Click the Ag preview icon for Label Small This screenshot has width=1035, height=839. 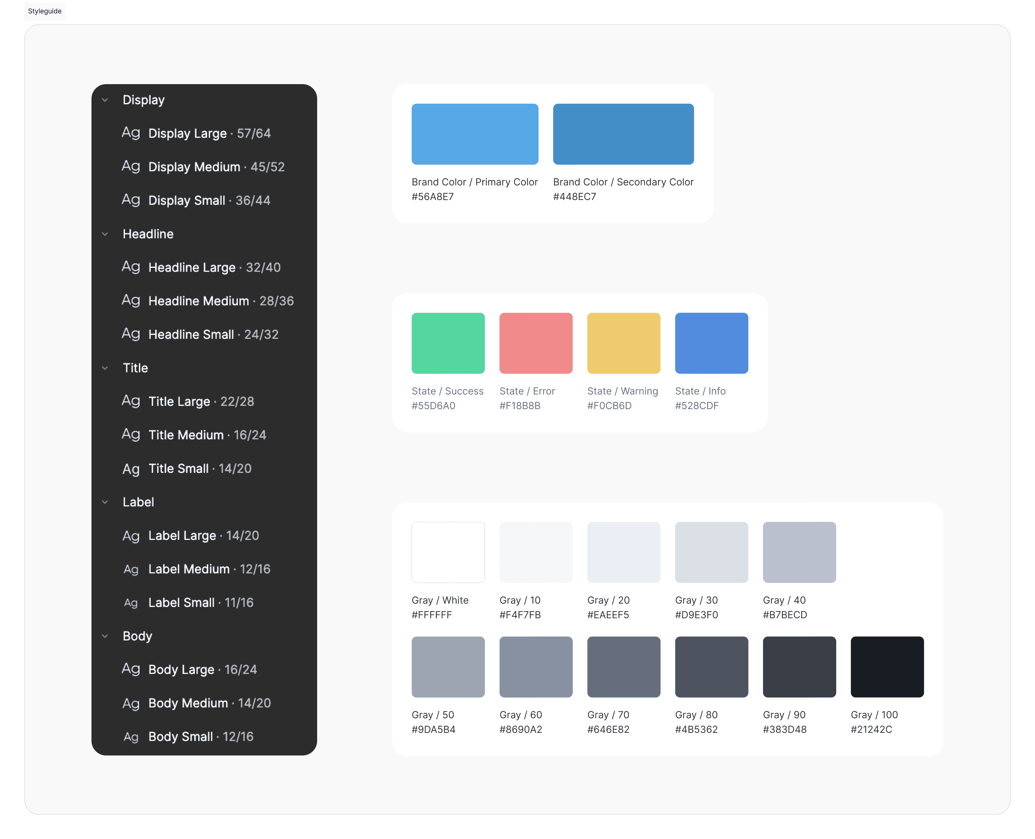click(x=131, y=603)
